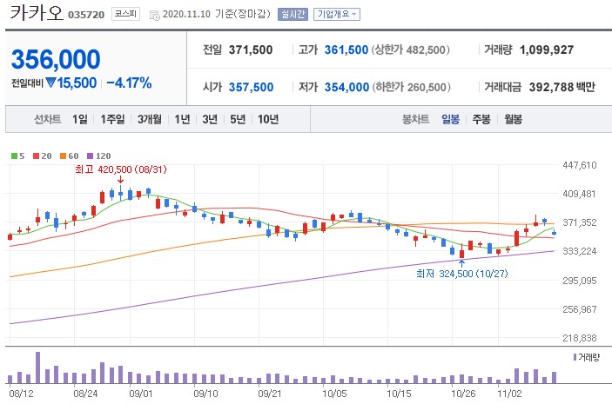Click the 11/02 date axis label
612x404 pixels.
[509, 394]
